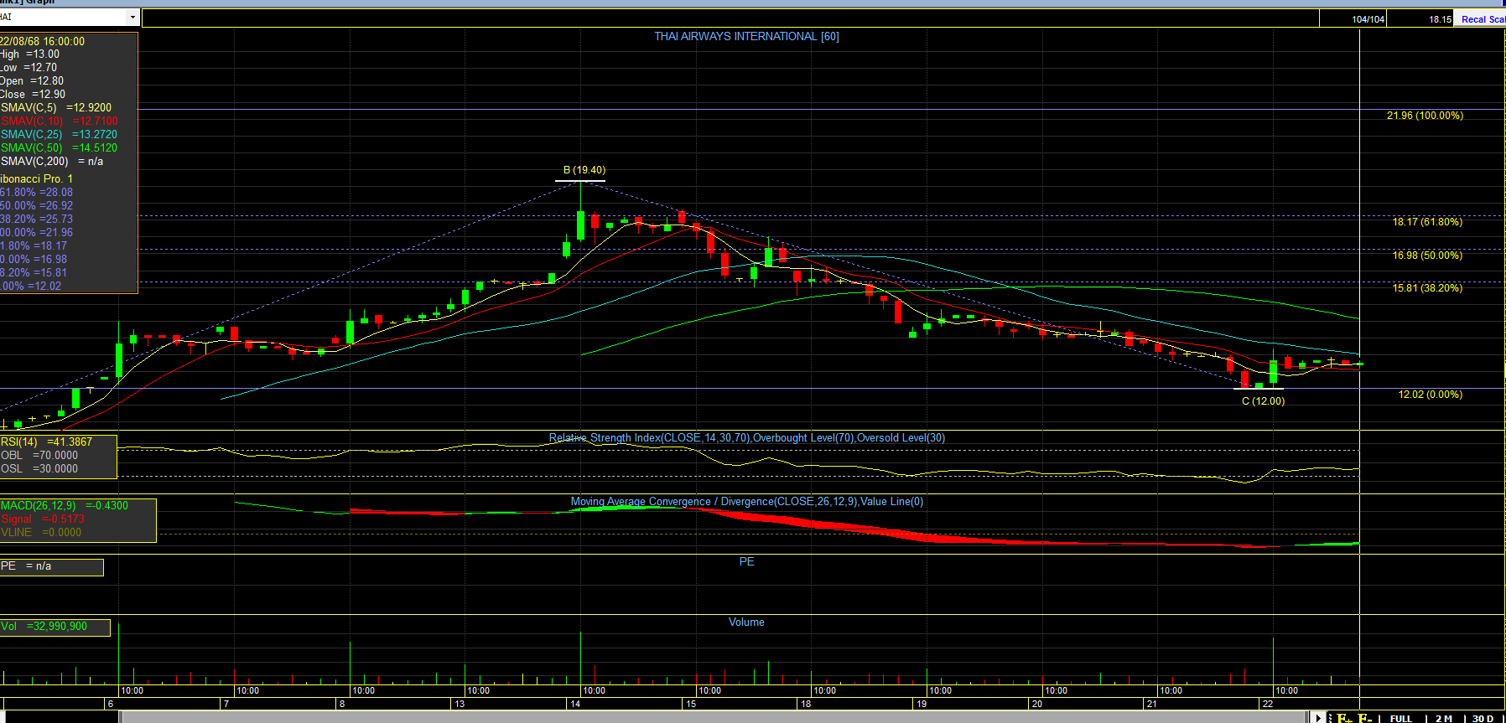This screenshot has height=723, width=1506.
Task: Click the 16.98 (50.00%) Fibonacci level label
Action: (1427, 256)
